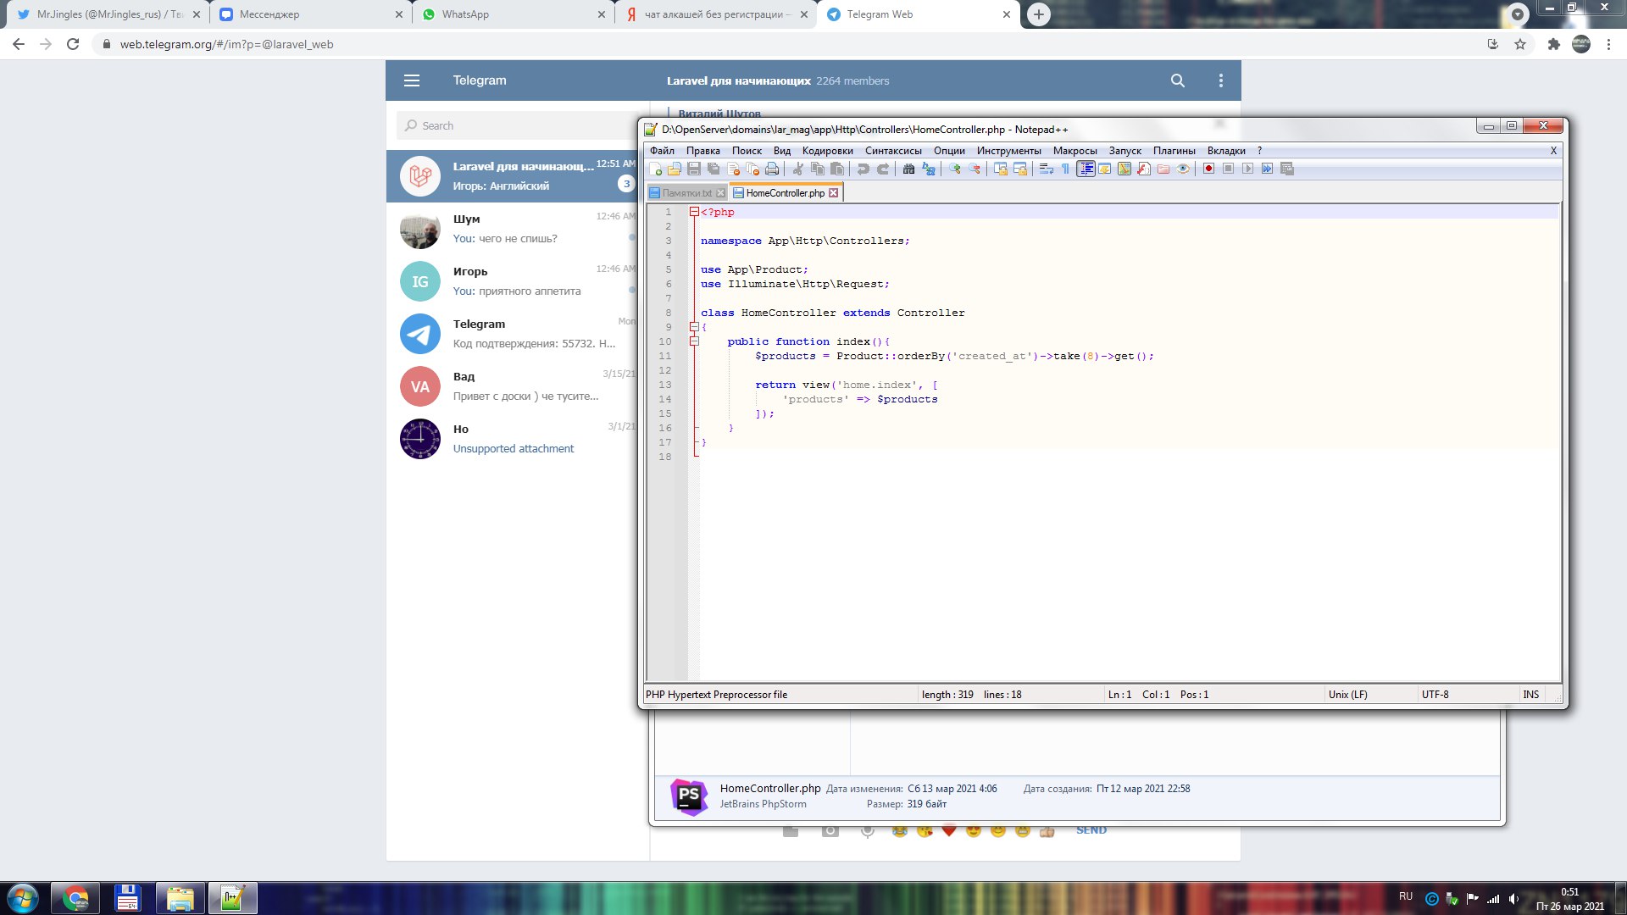Open the Синтаксисы menu

[893, 151]
